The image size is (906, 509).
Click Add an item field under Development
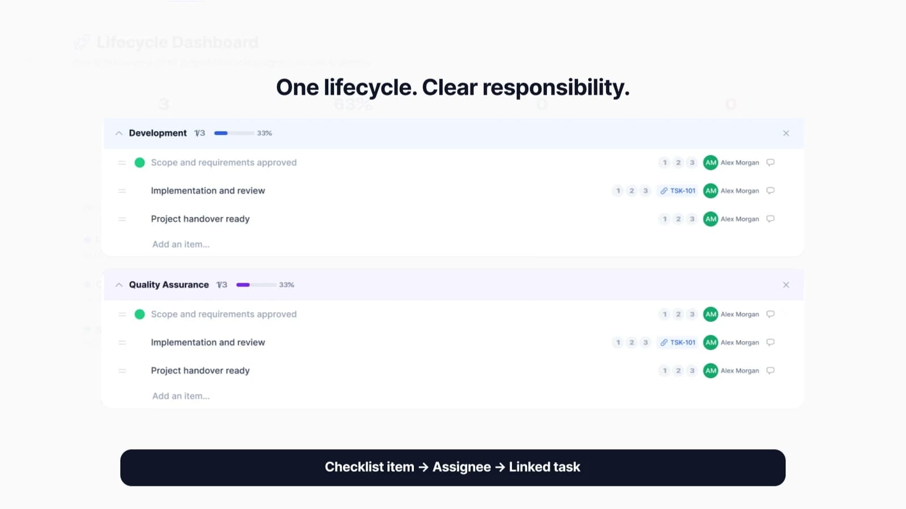181,245
